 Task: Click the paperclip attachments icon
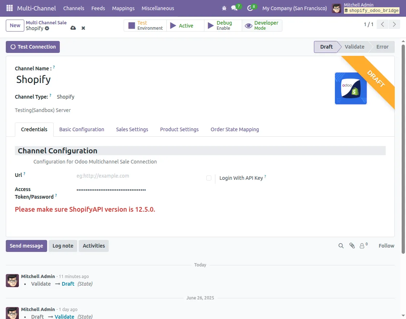[352, 246]
